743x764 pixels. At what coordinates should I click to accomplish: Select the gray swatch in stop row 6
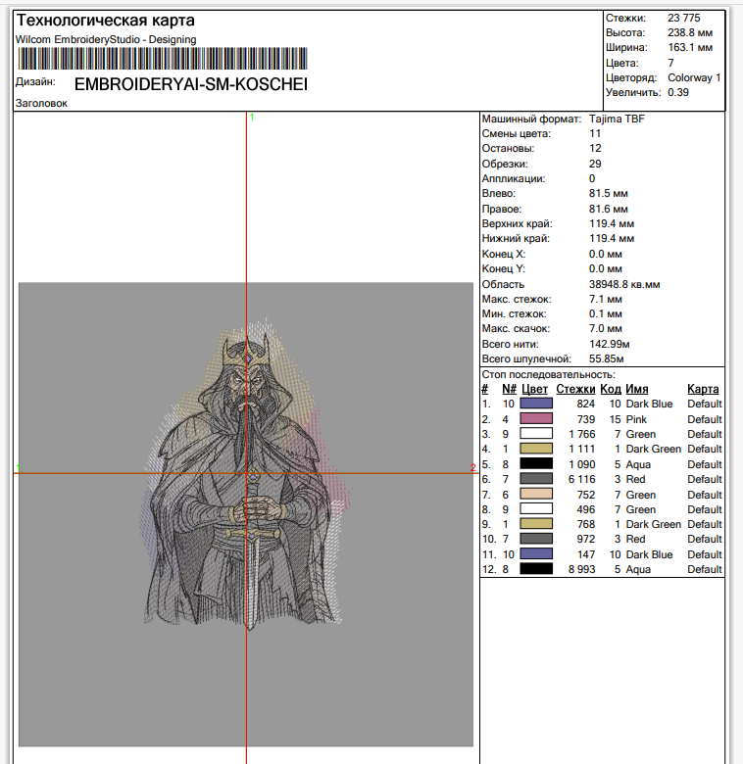pyautogui.click(x=536, y=479)
